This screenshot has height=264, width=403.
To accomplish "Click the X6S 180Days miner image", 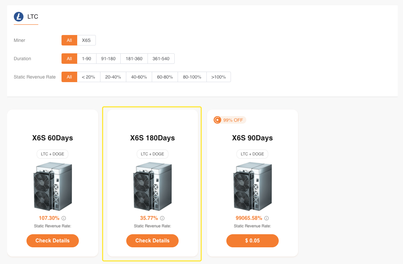I will (x=152, y=186).
